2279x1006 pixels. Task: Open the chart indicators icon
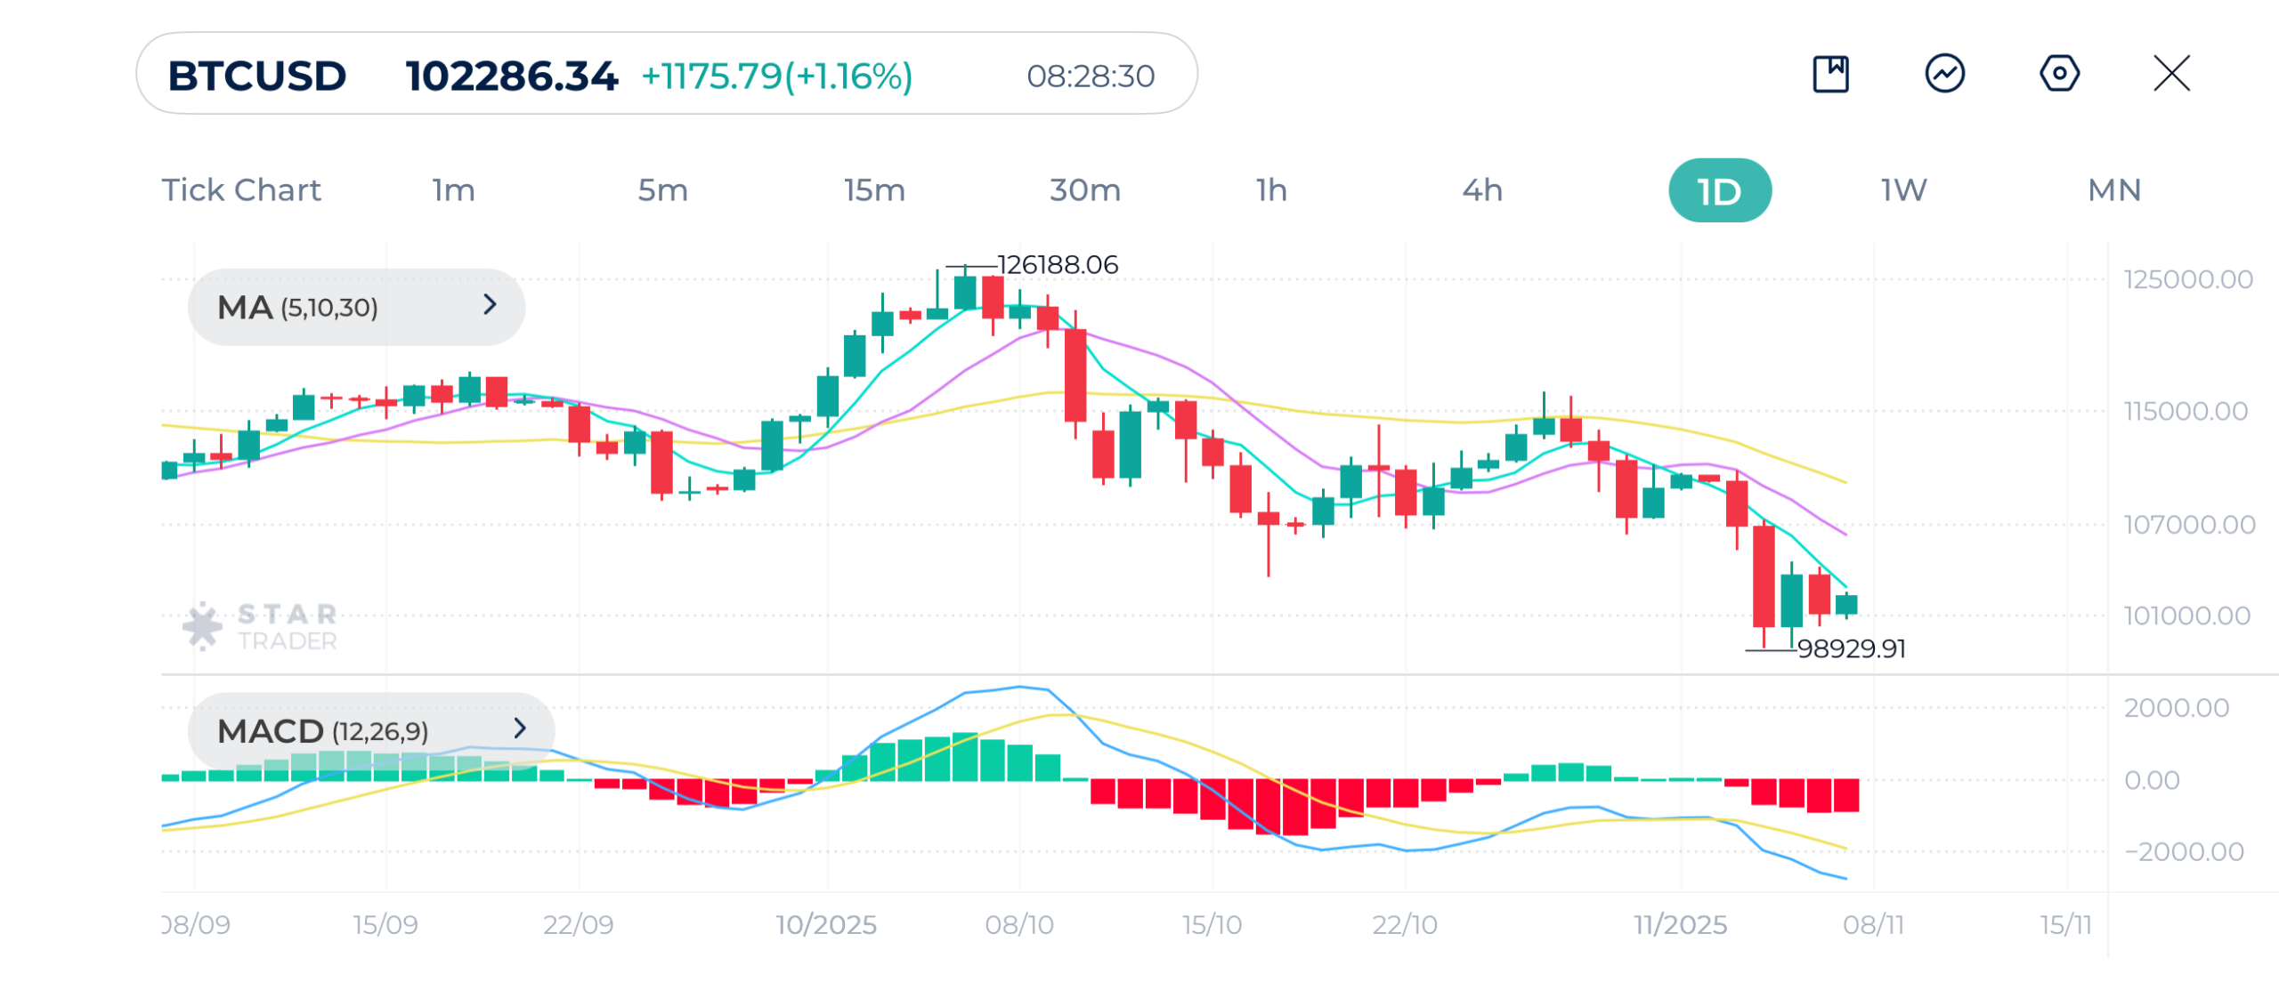(x=1944, y=74)
